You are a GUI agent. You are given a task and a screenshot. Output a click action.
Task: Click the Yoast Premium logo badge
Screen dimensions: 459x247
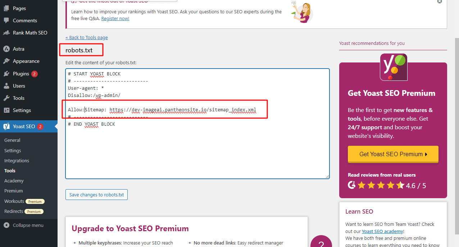[394, 67]
